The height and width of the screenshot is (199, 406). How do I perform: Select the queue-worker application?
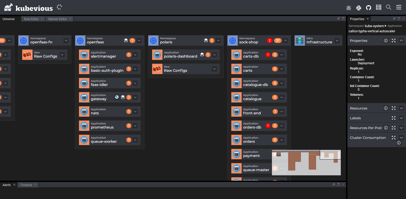pyautogui.click(x=110, y=140)
